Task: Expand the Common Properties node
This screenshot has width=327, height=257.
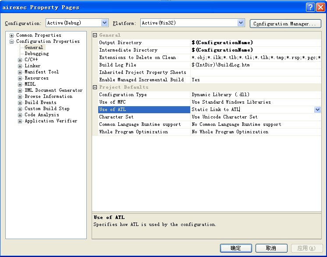Action: (12, 35)
